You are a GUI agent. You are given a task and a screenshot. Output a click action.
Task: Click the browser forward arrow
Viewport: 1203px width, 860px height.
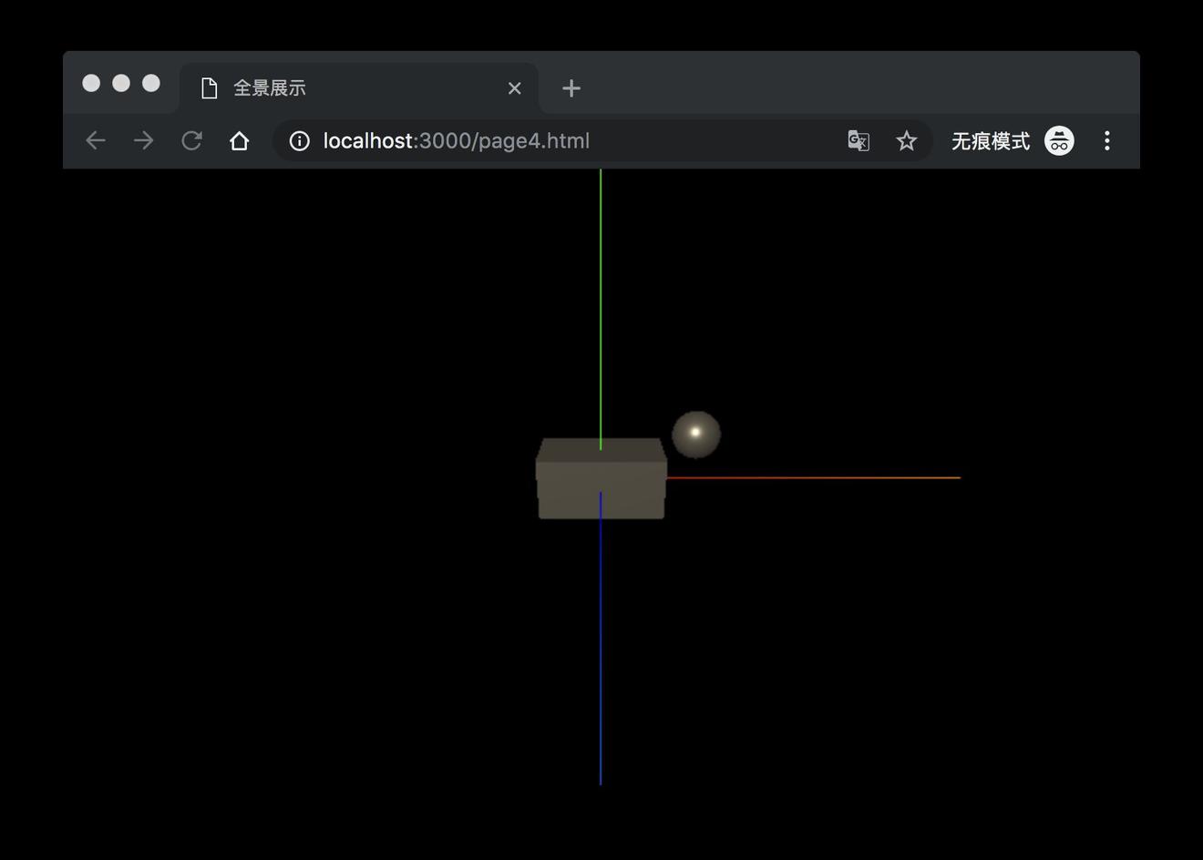pyautogui.click(x=144, y=140)
